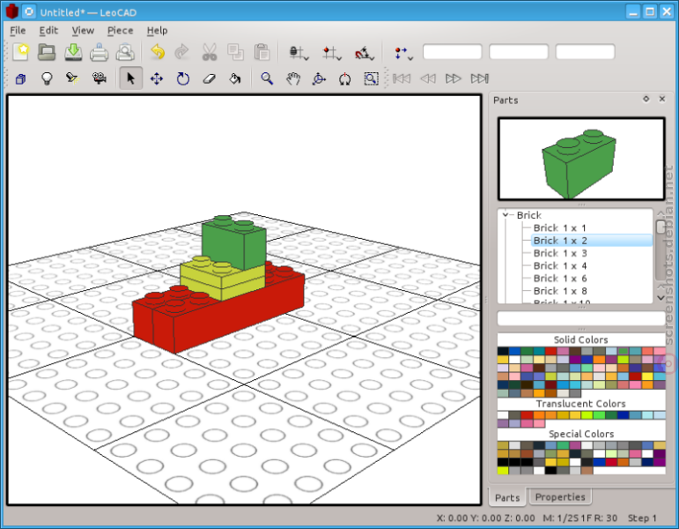Open an existing model file
This screenshot has height=529, width=679.
tap(47, 52)
